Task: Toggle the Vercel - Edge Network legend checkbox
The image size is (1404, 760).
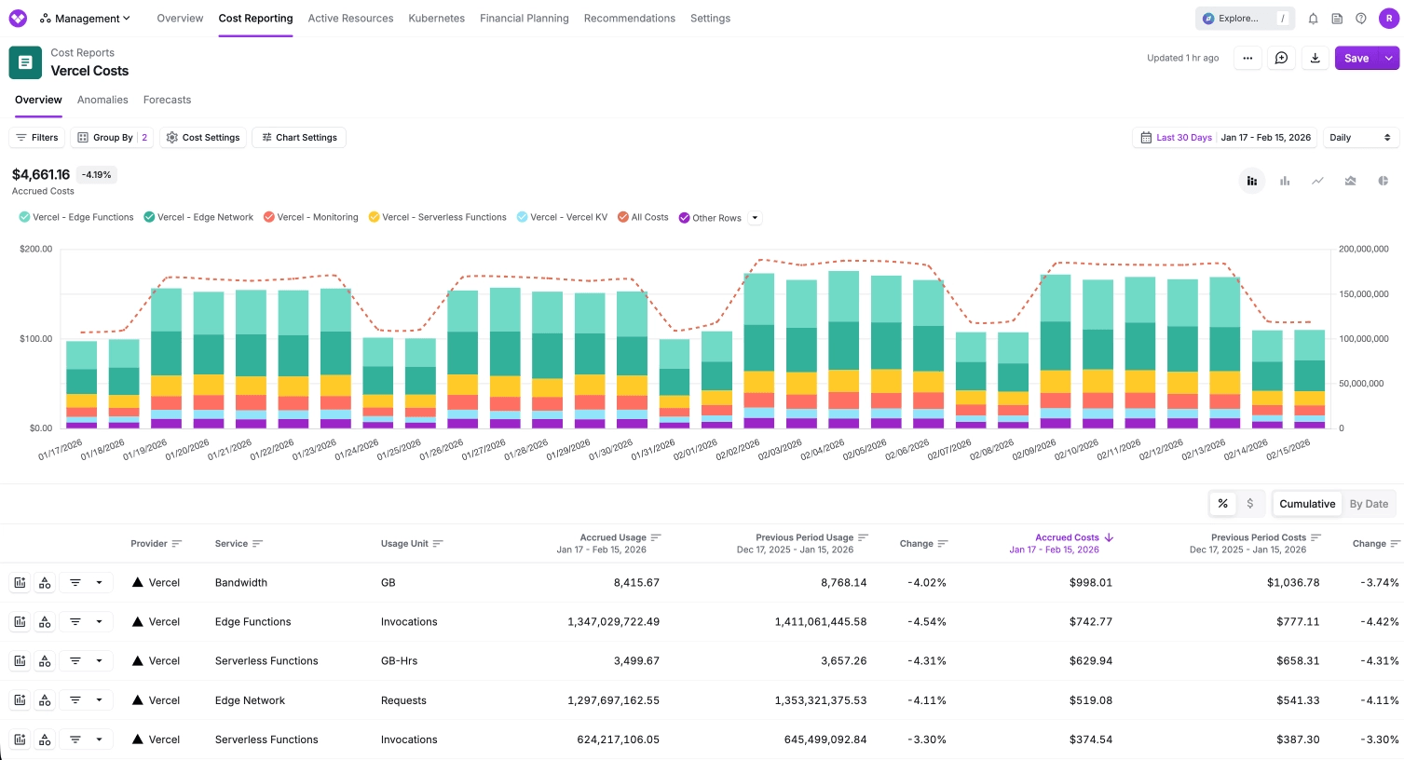Action: coord(149,217)
